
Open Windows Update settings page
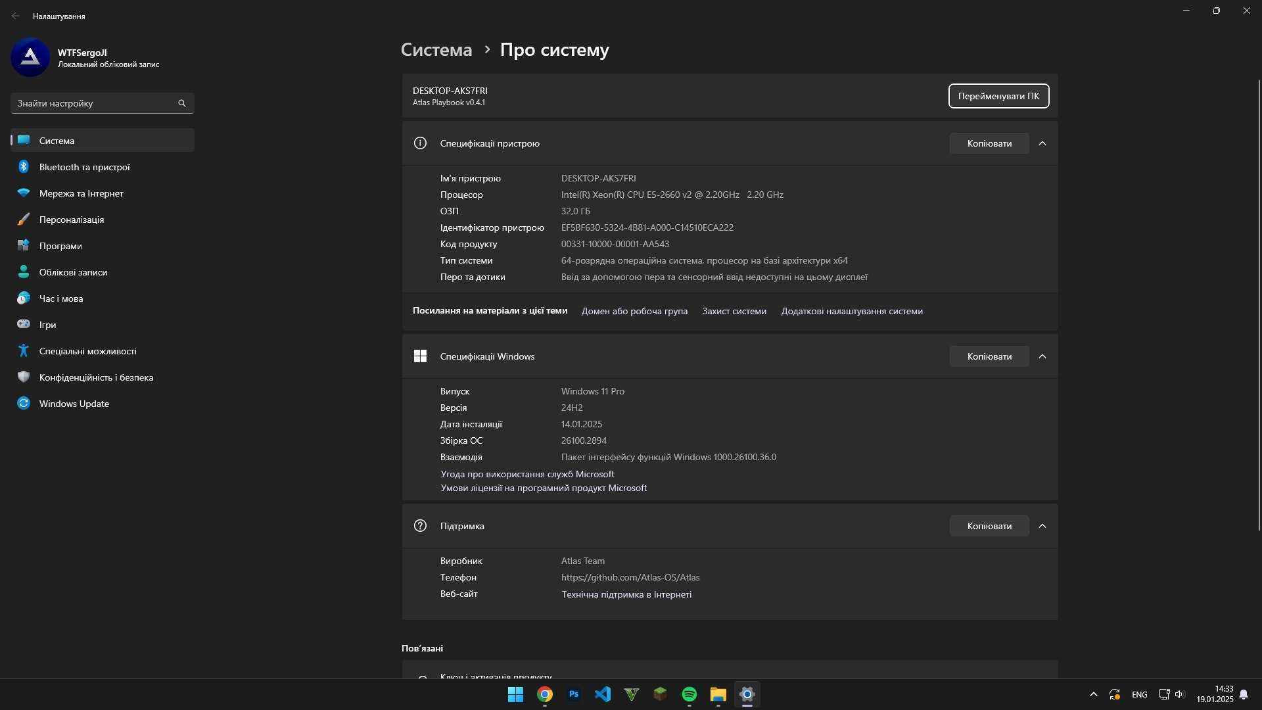pos(103,404)
